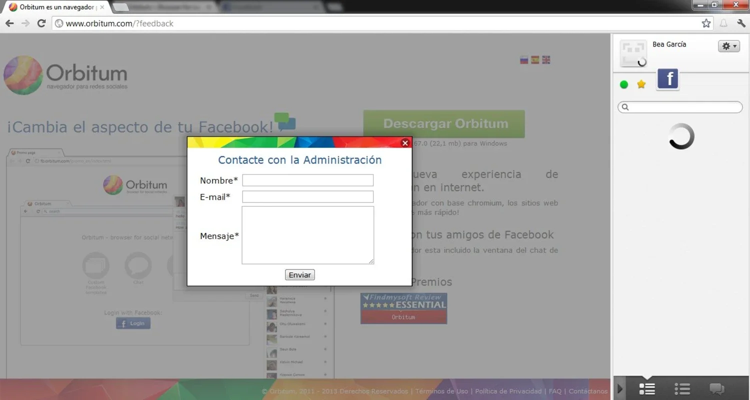750x400 pixels.
Task: Open the FAQ footer link
Action: (555, 391)
